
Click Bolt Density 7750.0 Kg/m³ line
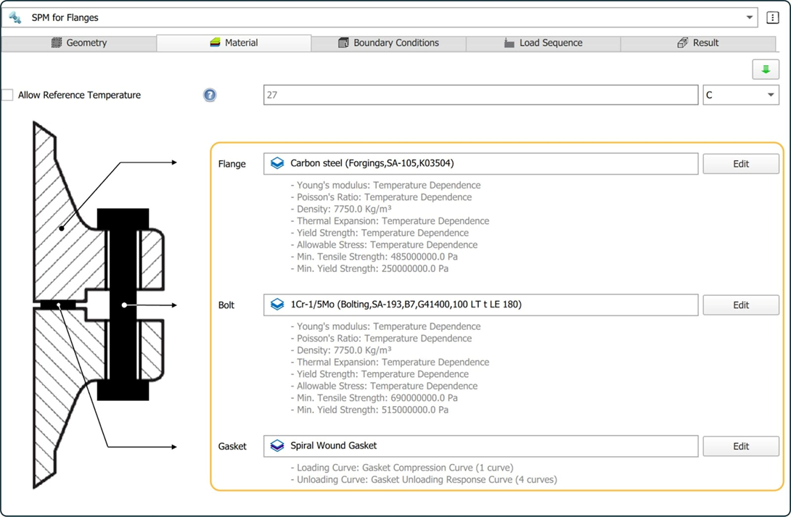pyautogui.click(x=341, y=350)
